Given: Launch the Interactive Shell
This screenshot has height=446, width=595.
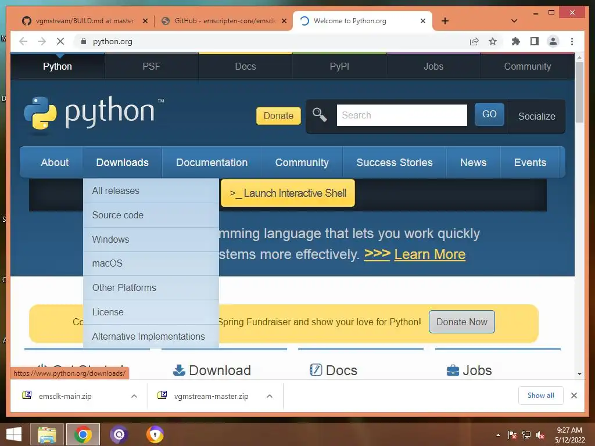Looking at the screenshot, I should (x=288, y=193).
